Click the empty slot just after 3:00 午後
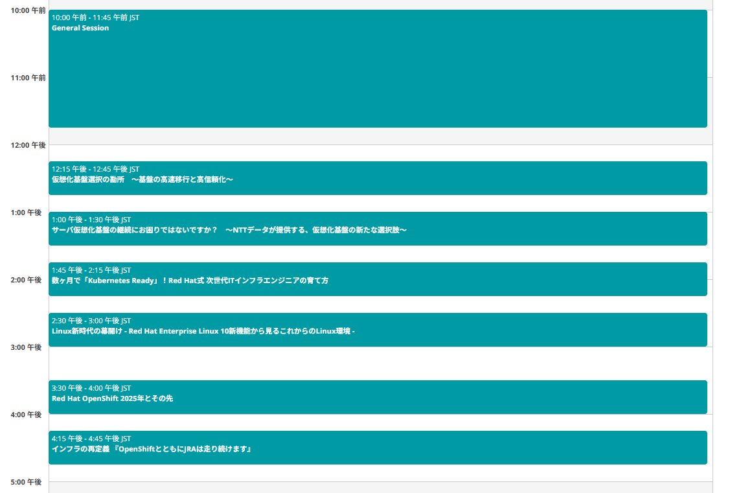The width and height of the screenshot is (741, 493). [x=378, y=363]
